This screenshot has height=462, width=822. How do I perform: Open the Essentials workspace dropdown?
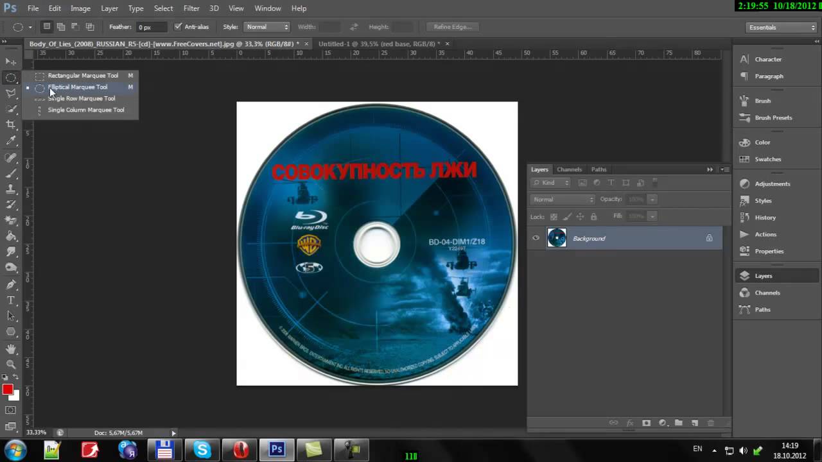(x=782, y=27)
